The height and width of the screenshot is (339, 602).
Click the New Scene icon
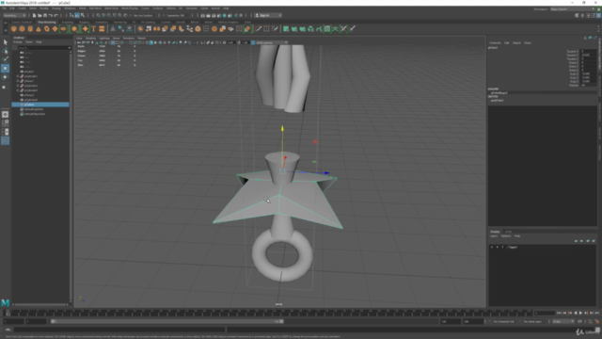pos(34,15)
